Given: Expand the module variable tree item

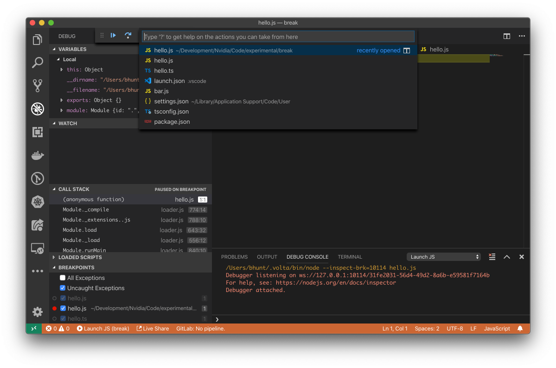Looking at the screenshot, I should pos(62,110).
